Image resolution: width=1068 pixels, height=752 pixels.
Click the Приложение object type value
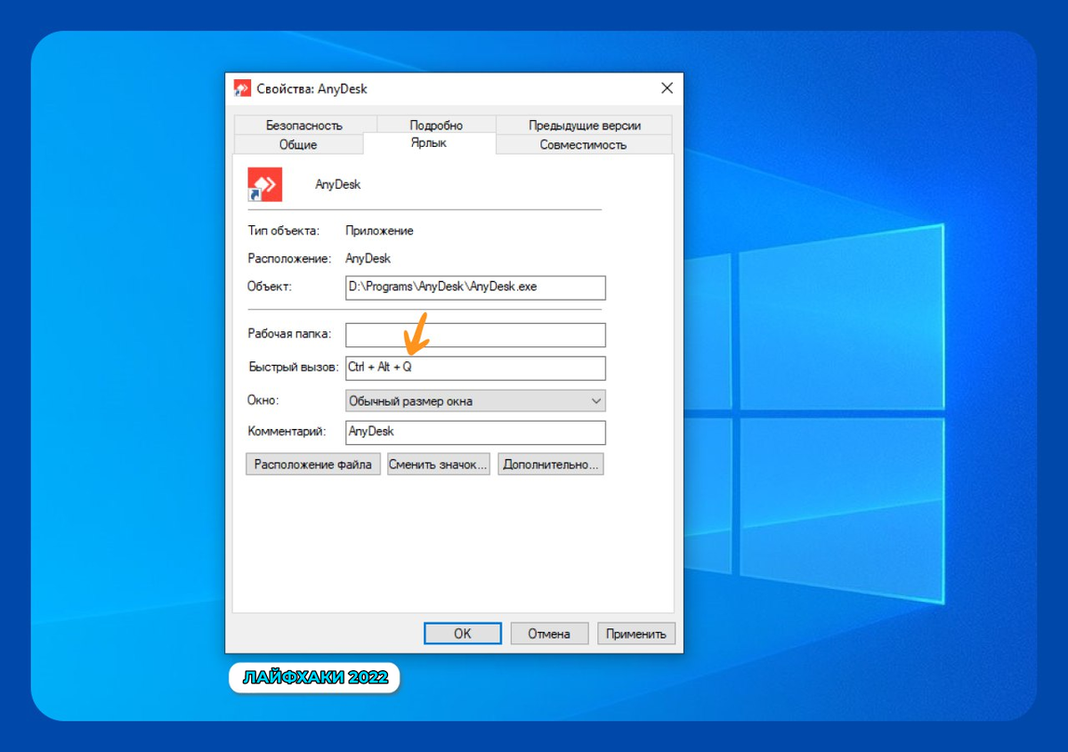379,230
